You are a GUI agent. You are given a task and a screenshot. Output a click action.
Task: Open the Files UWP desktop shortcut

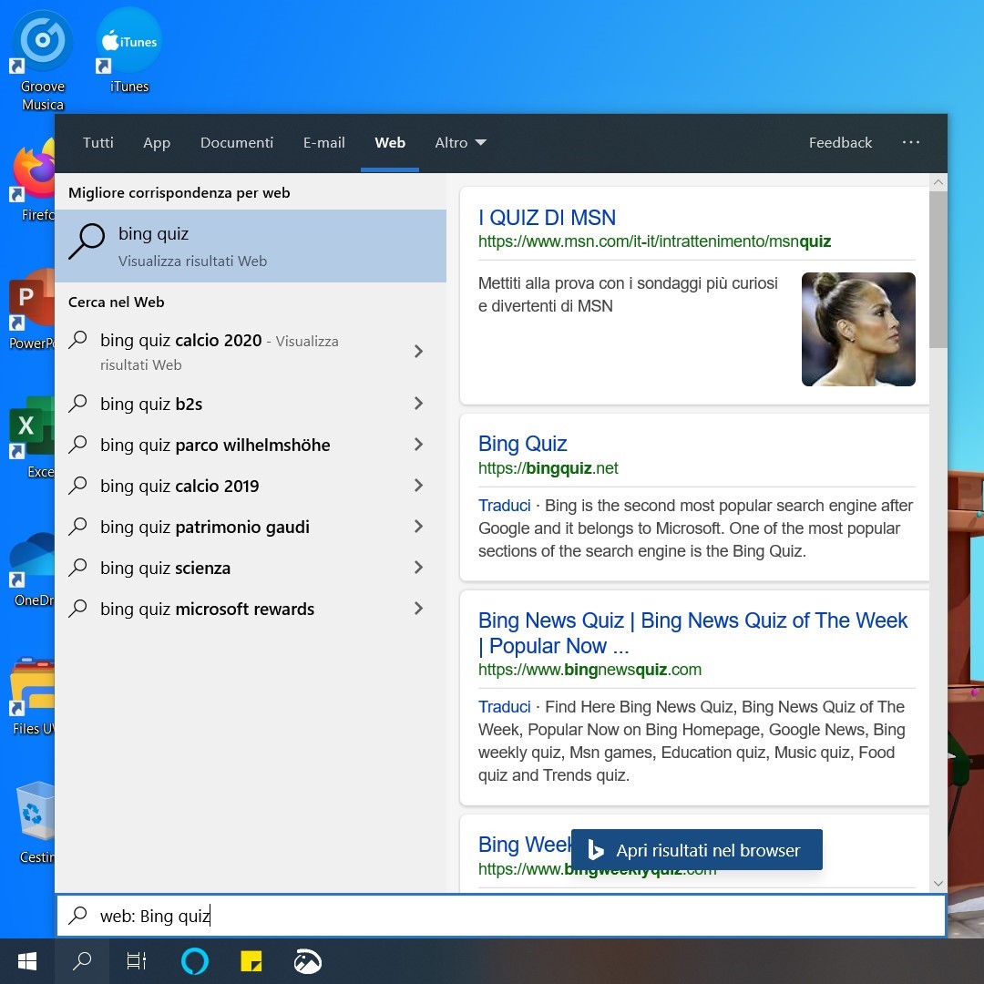tap(33, 695)
